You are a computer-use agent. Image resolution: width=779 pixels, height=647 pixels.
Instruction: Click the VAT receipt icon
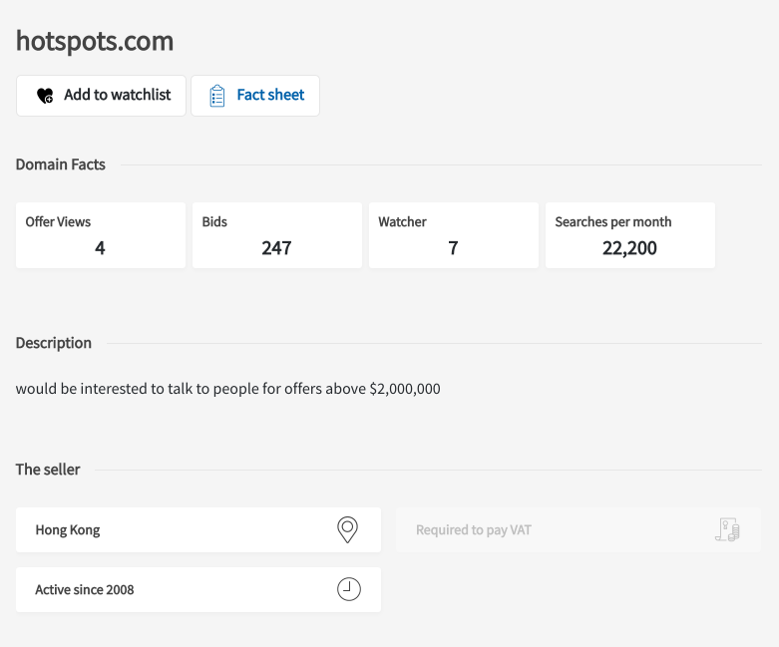pos(727,529)
